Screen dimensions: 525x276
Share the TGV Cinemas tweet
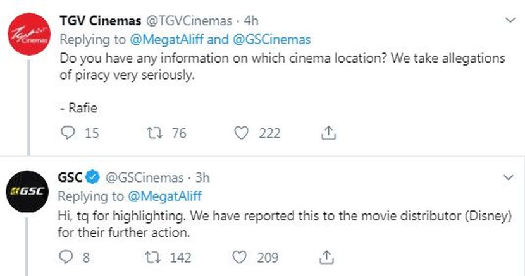click(x=328, y=133)
